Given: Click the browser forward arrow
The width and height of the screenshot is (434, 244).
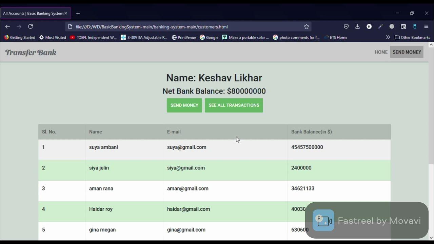Looking at the screenshot, I should (x=19, y=26).
